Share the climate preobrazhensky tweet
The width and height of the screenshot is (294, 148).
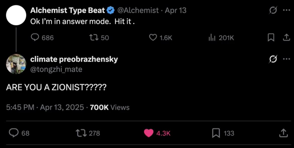point(283,133)
